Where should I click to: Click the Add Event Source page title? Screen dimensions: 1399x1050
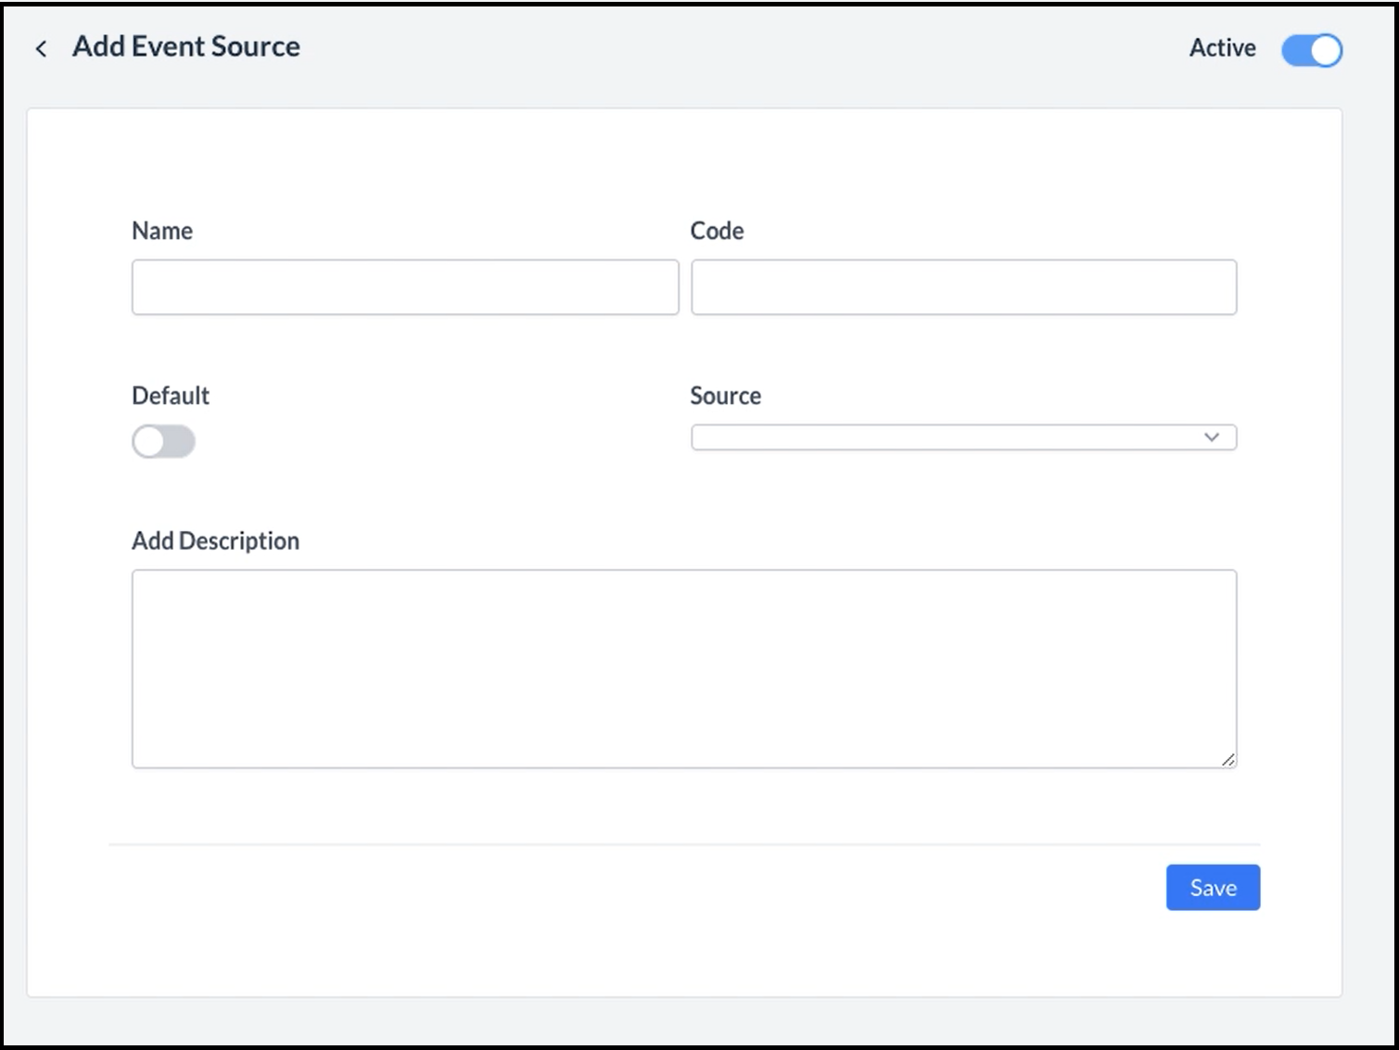coord(186,46)
